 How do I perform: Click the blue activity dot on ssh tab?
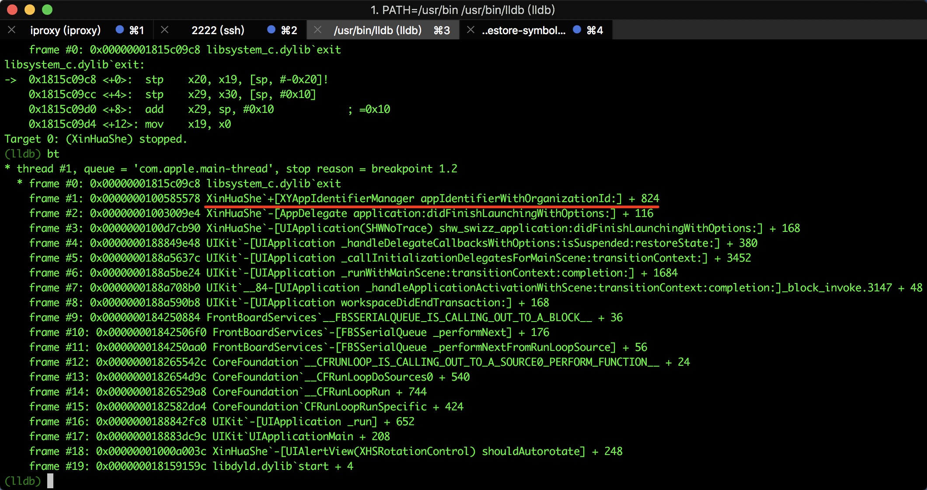271,29
